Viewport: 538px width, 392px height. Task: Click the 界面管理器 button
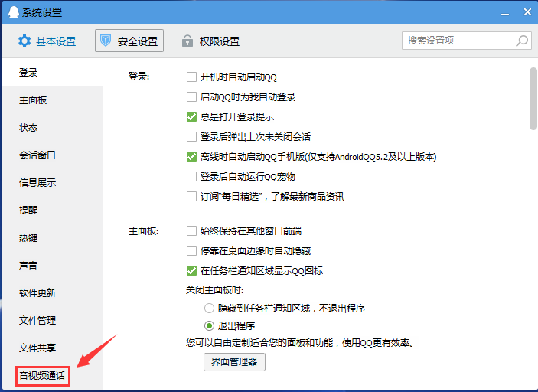(234, 362)
